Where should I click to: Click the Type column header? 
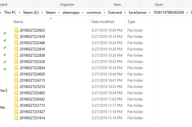coord(131,22)
